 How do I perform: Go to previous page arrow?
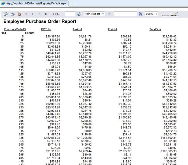32,14
